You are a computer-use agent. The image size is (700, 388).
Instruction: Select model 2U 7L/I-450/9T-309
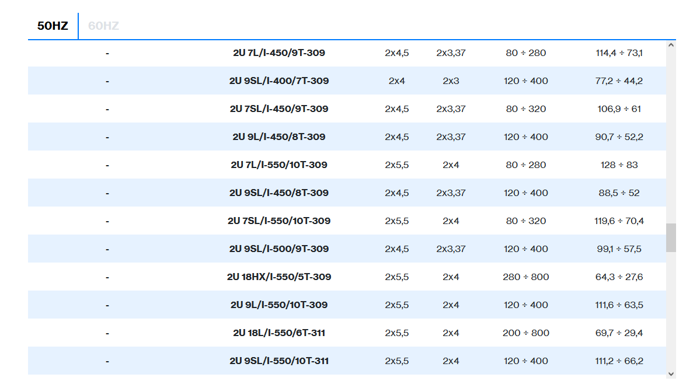278,53
